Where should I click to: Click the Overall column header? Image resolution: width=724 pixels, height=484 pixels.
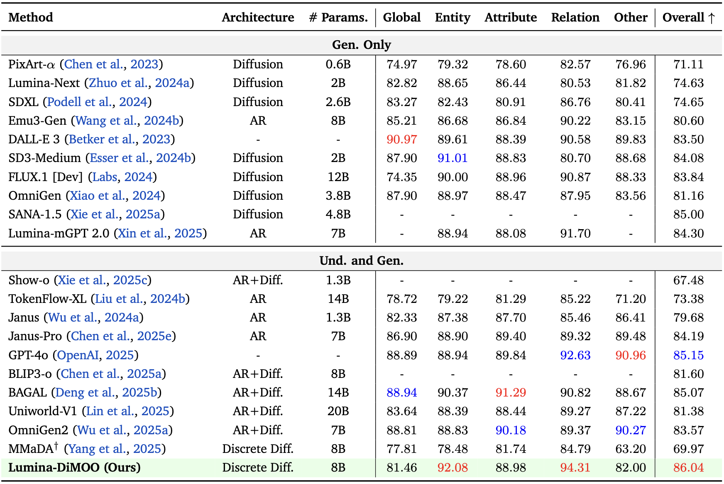[688, 17]
